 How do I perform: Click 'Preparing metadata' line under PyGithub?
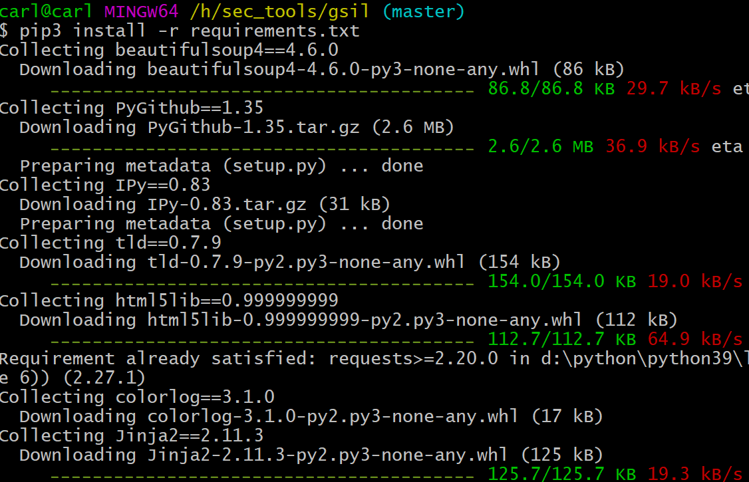[x=222, y=166]
